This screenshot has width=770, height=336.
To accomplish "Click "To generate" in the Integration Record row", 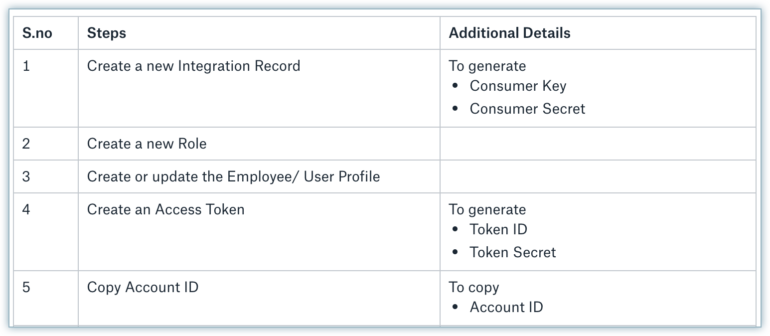I will (487, 66).
